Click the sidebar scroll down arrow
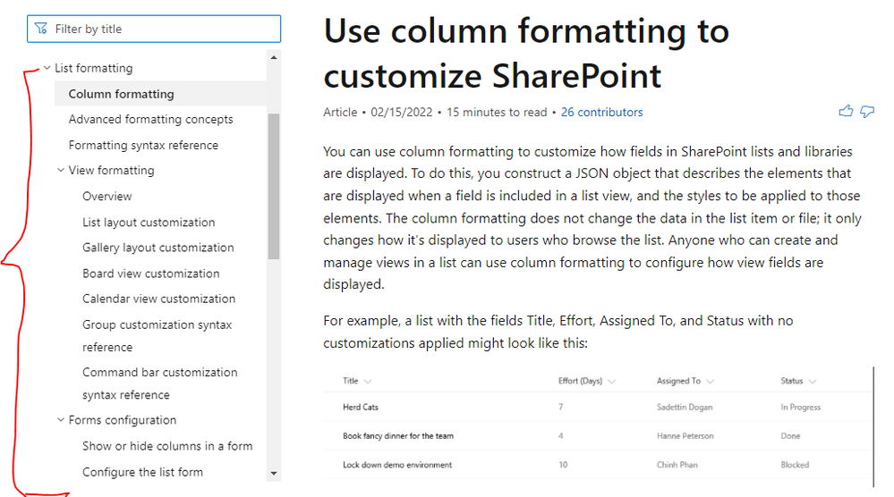 274,473
